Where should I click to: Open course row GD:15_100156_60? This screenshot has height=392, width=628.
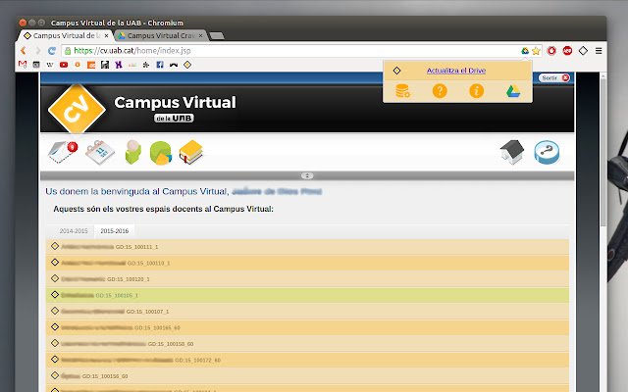coord(307,376)
